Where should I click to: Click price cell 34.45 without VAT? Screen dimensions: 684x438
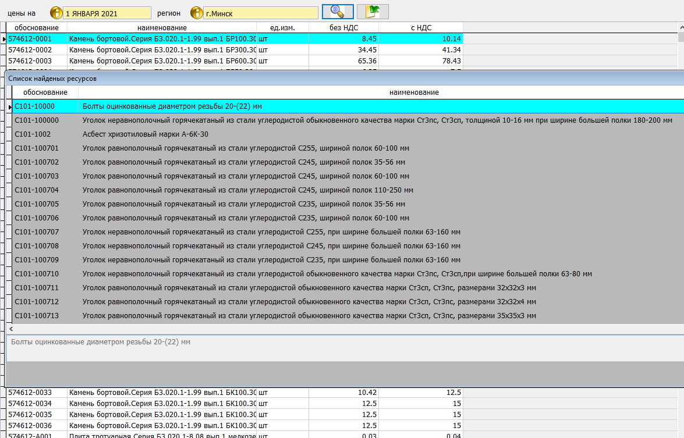click(x=343, y=49)
